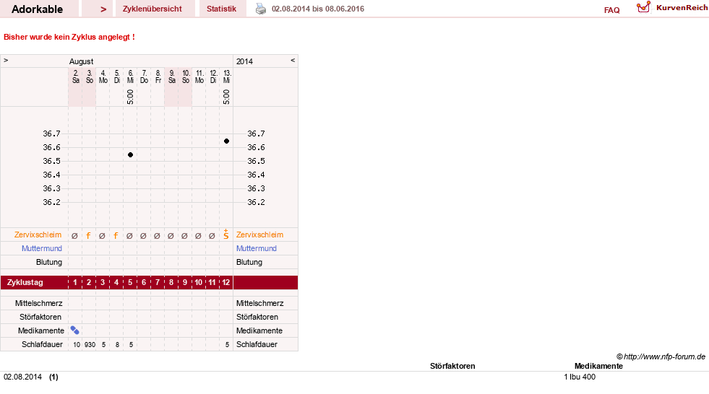The image size is (709, 394).
Task: Click the ø mucus symbol on cycle day 11
Action: [x=212, y=235]
